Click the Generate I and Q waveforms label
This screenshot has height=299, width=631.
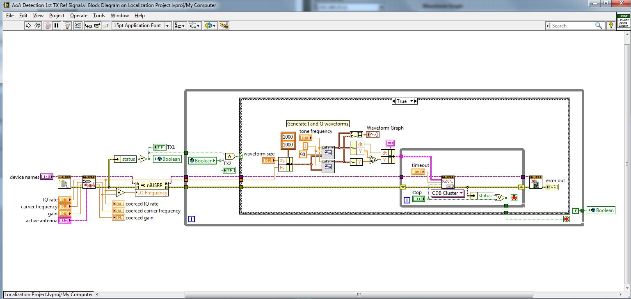coord(318,124)
